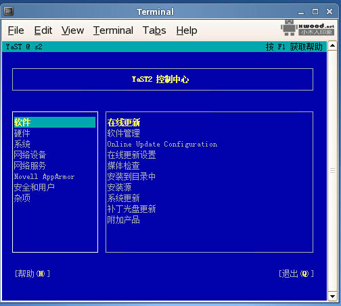
Task: Open Online Update Configuration module
Action: pos(162,145)
